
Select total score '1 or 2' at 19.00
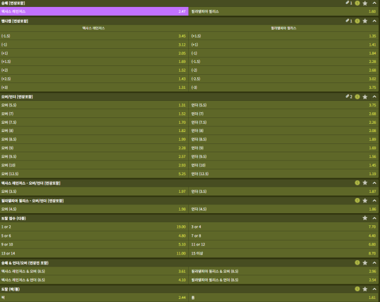point(94,226)
